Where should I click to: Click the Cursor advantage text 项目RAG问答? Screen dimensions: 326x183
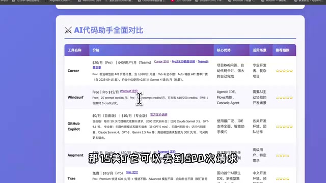point(230,71)
